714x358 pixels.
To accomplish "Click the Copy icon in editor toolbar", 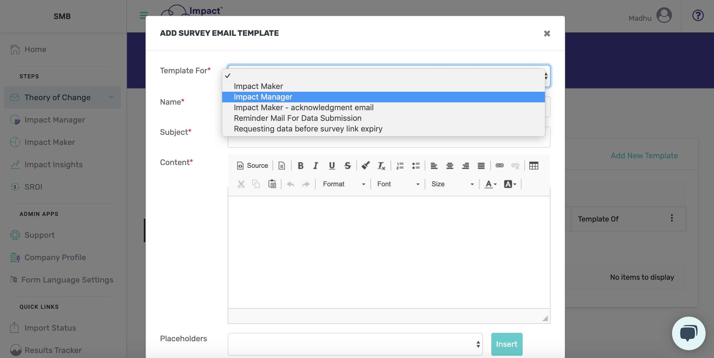I will coord(256,184).
